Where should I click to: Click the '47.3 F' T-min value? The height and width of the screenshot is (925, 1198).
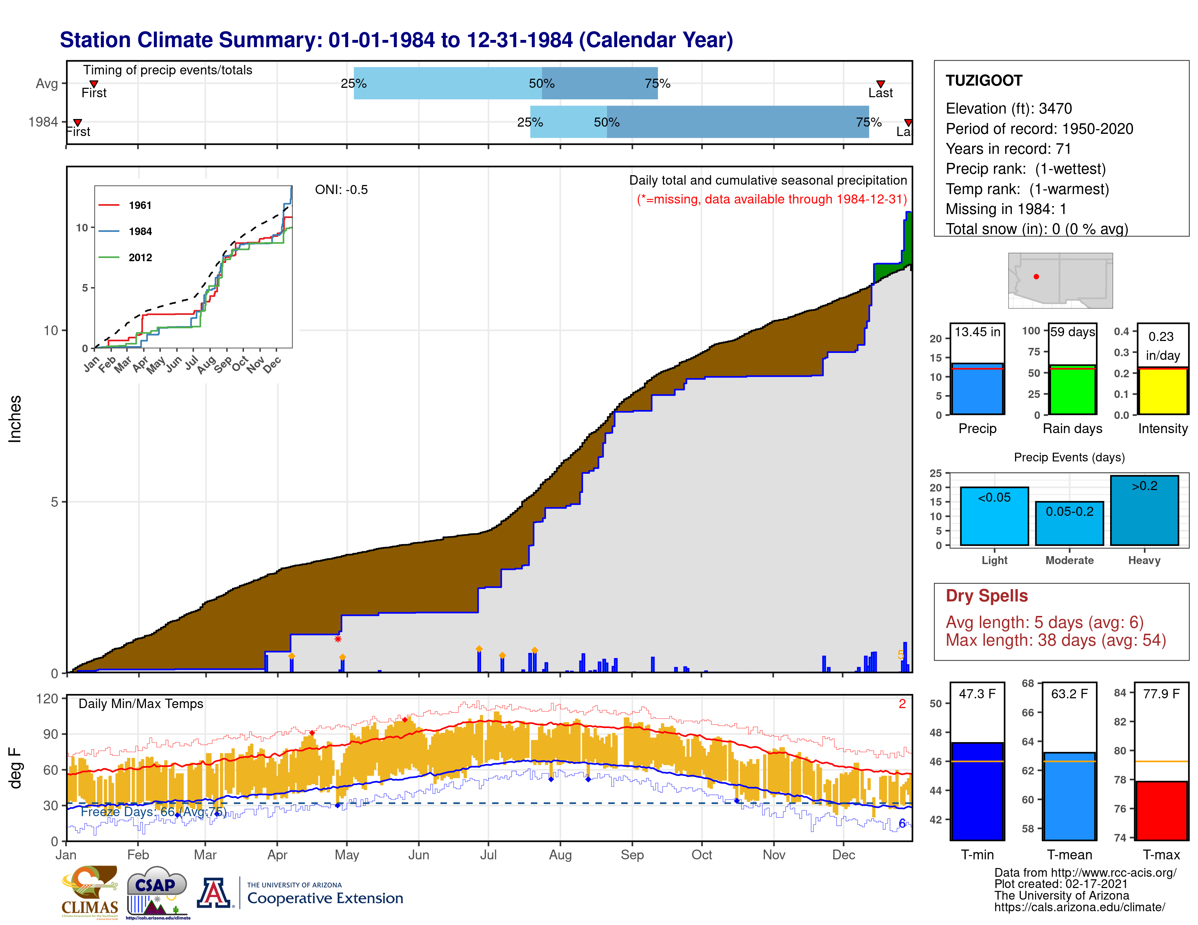coord(977,694)
